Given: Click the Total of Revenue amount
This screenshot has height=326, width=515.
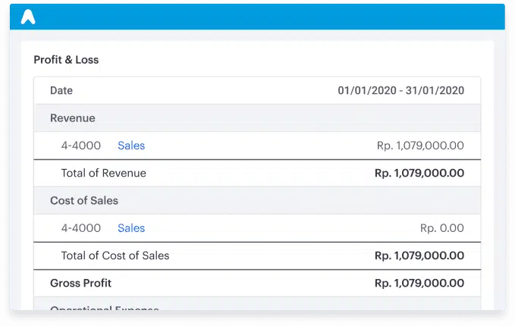Looking at the screenshot, I should coord(419,173).
